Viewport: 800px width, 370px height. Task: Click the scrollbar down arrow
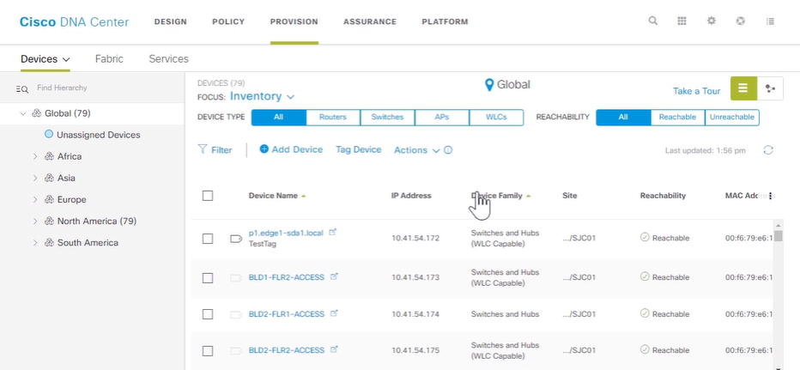point(778,367)
